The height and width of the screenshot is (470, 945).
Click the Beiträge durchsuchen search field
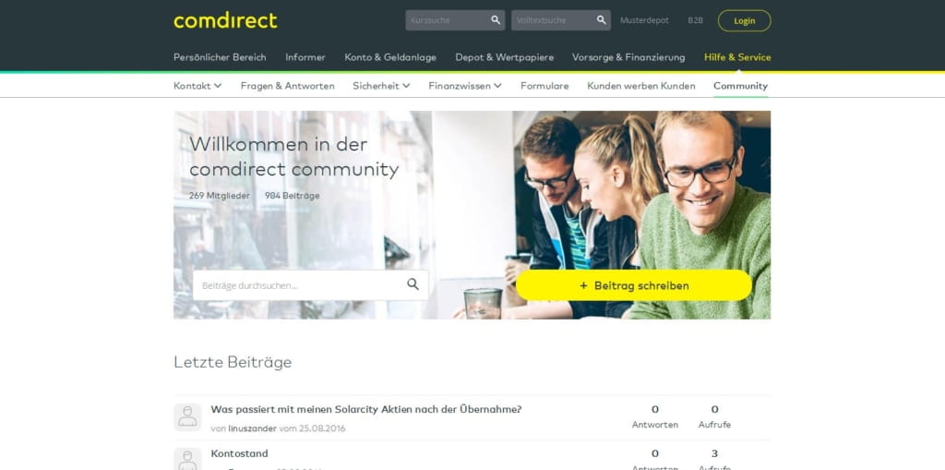click(311, 284)
